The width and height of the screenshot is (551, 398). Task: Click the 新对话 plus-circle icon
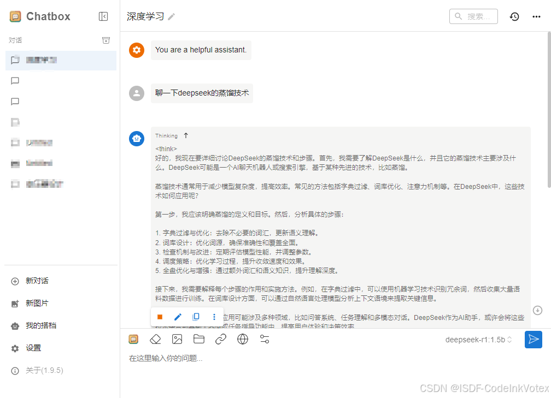15,281
